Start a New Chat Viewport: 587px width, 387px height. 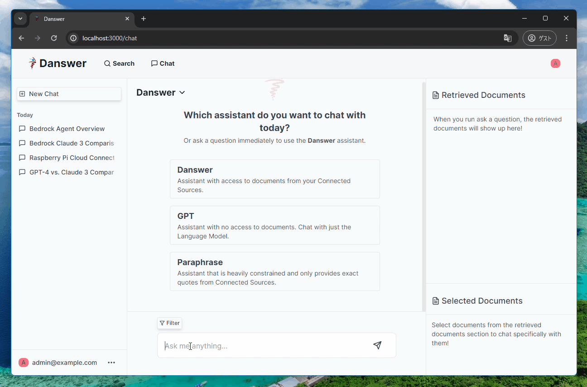click(x=69, y=94)
